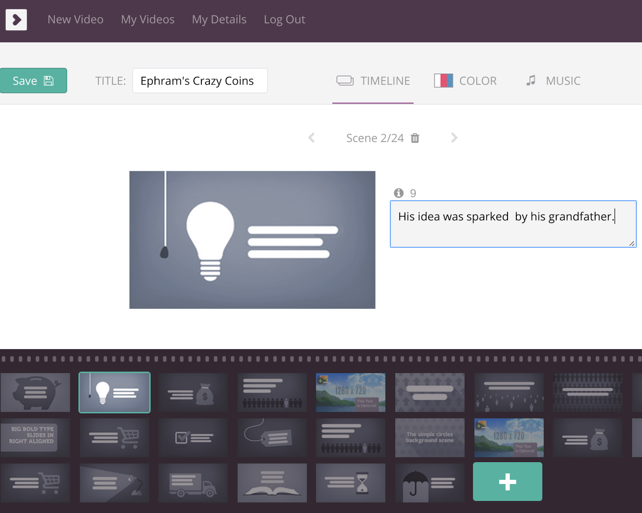Select people-row thumbnail in top filmstrip row

coord(272,392)
